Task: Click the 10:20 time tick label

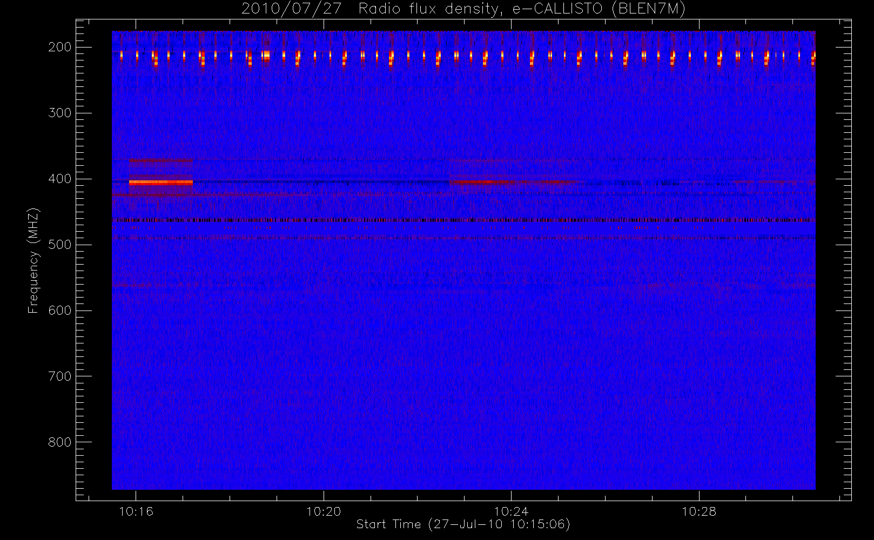Action: coord(324,511)
